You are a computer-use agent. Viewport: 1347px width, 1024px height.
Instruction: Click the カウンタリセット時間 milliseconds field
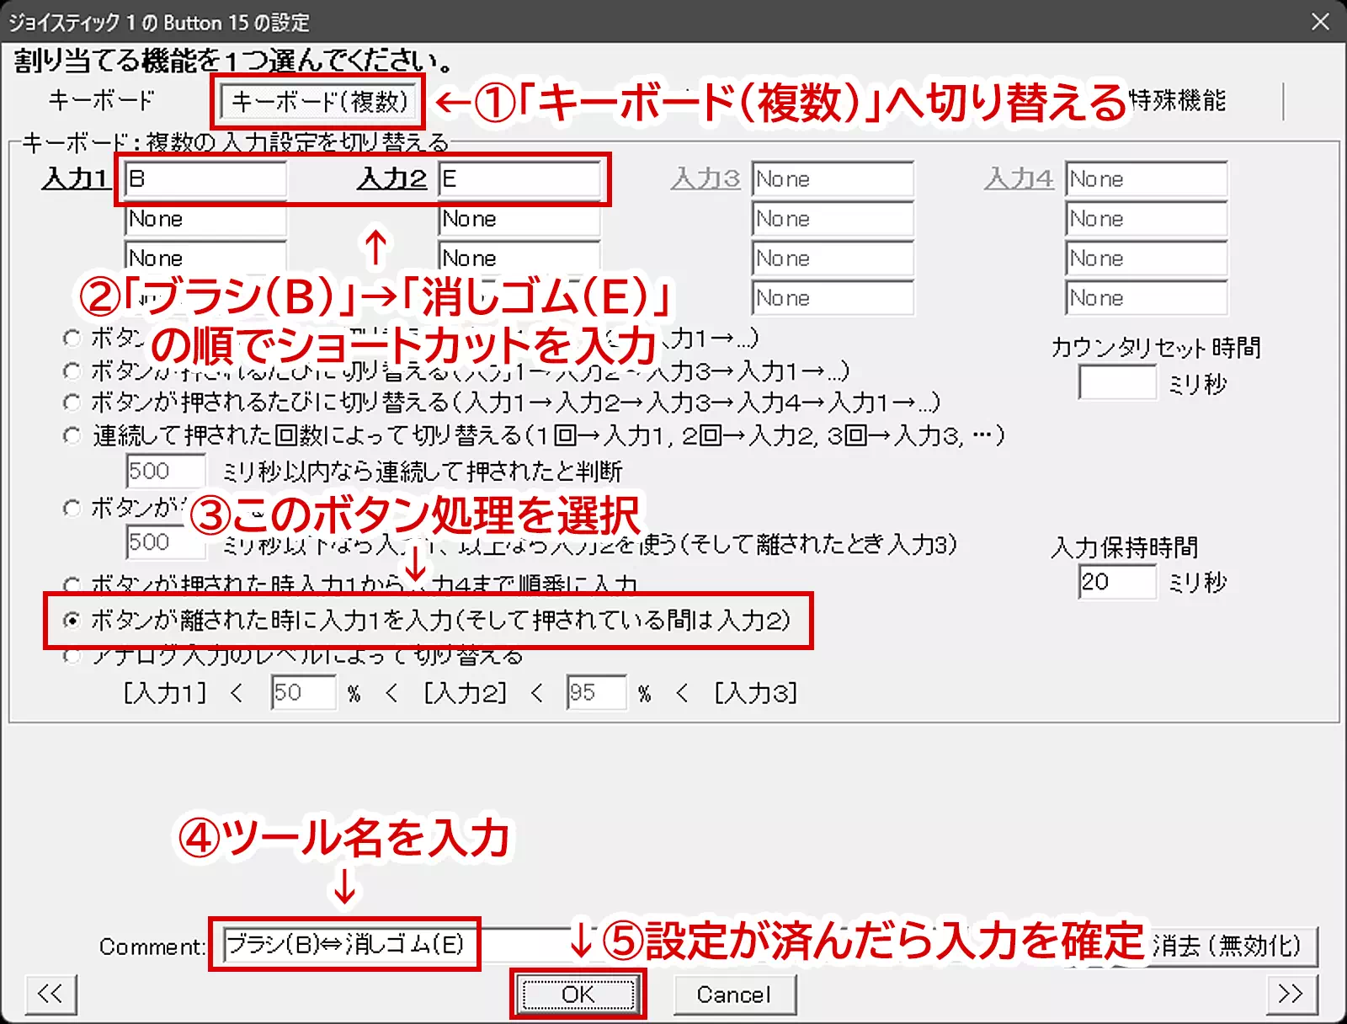coord(1117,383)
